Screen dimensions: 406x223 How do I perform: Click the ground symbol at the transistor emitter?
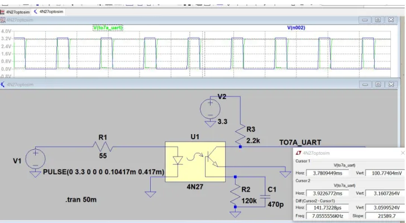(x=285, y=174)
